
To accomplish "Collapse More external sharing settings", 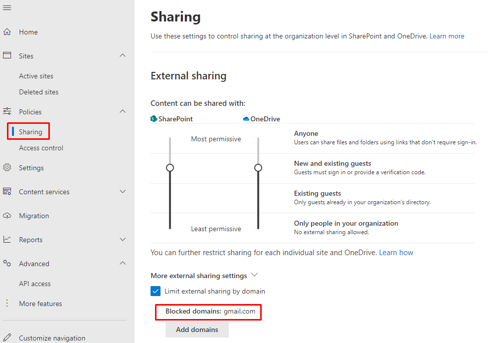I will [x=255, y=275].
